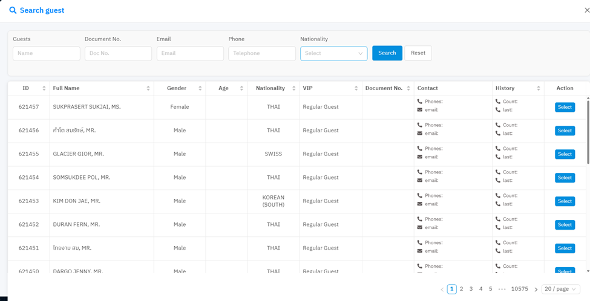Click the blue Search button
Screen dimensions: 590x301
coord(387,53)
